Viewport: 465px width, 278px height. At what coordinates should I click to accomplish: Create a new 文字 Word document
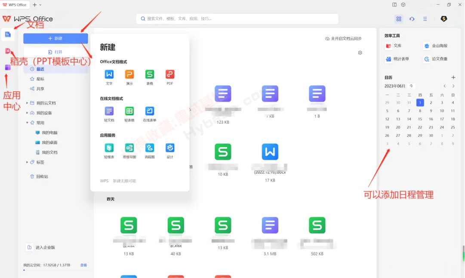point(109,77)
